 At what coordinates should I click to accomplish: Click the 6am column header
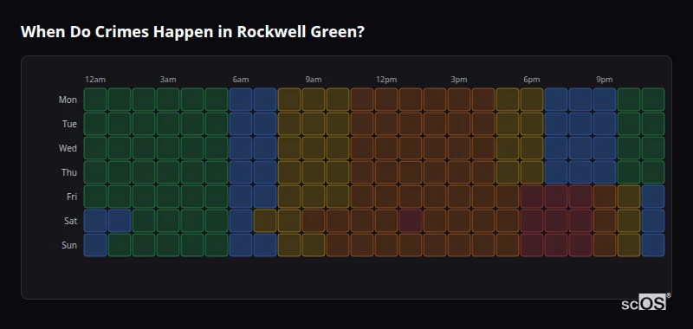coord(241,80)
